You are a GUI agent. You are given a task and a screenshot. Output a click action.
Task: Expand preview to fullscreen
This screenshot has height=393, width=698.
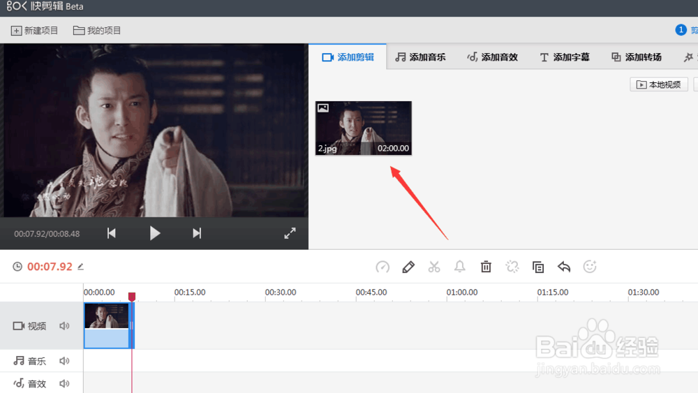[x=290, y=233]
